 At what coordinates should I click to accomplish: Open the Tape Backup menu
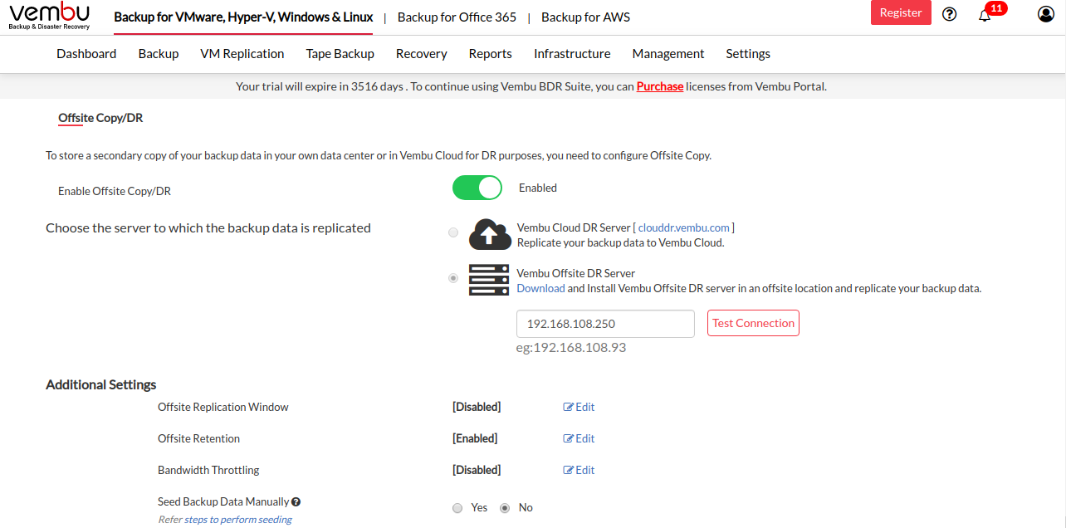point(340,54)
